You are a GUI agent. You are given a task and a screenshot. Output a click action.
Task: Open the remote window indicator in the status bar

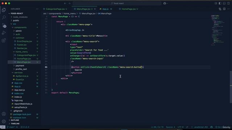coord(3,127)
